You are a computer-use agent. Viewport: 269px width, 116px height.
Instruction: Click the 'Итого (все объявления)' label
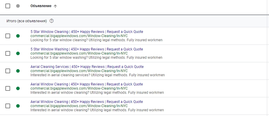coord(27,21)
